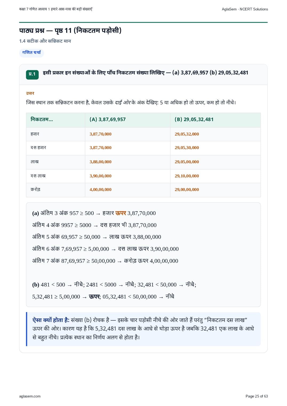Screen dimensions: 287x406
Task: Click the AglaSem · NCERT Solutions header text
Action: (x=245, y=9)
